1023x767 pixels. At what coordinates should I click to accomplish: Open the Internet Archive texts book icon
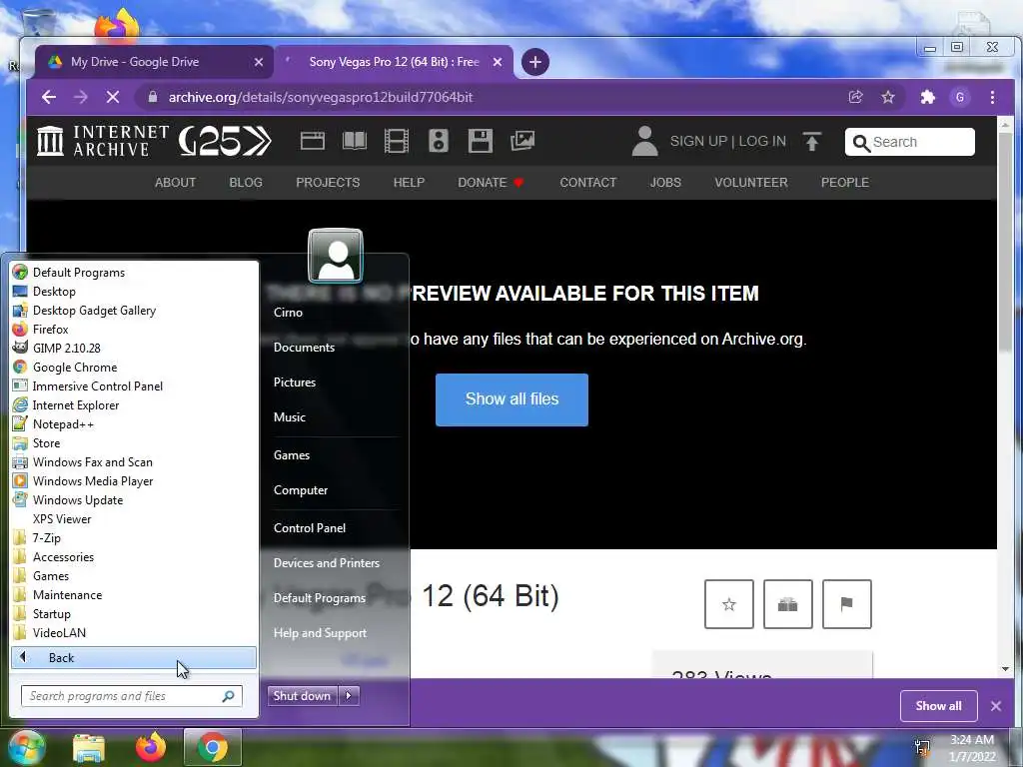coord(355,141)
